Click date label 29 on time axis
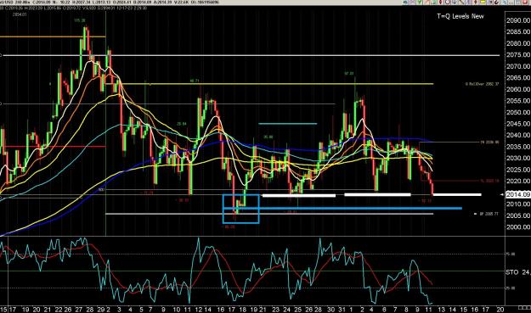This screenshot has height=313, width=531. click(x=100, y=310)
